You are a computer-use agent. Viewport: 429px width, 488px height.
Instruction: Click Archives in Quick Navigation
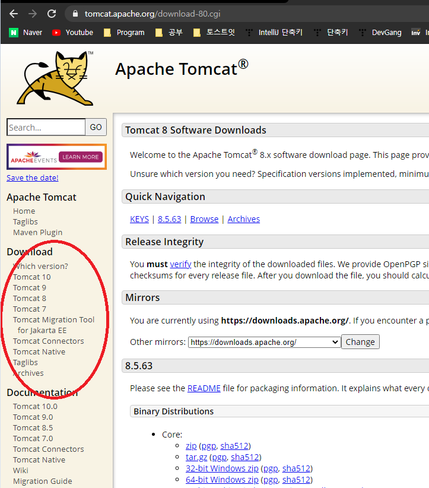coord(244,219)
